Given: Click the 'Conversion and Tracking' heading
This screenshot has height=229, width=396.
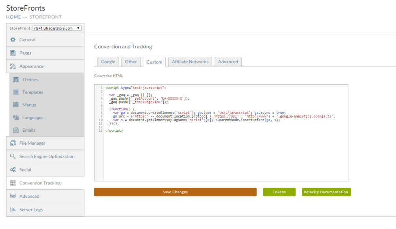Looking at the screenshot, I should (x=123, y=47).
